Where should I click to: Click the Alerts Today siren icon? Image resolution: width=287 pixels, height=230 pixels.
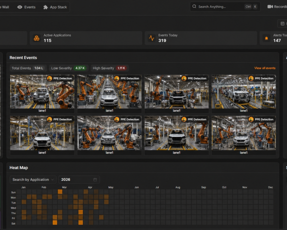(x=266, y=38)
